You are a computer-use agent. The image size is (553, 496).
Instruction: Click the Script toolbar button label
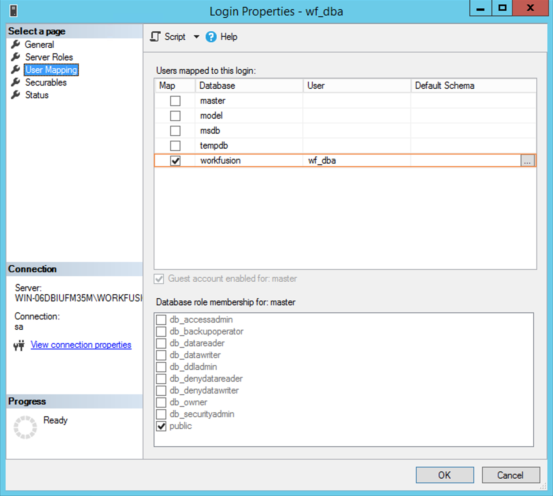[175, 37]
